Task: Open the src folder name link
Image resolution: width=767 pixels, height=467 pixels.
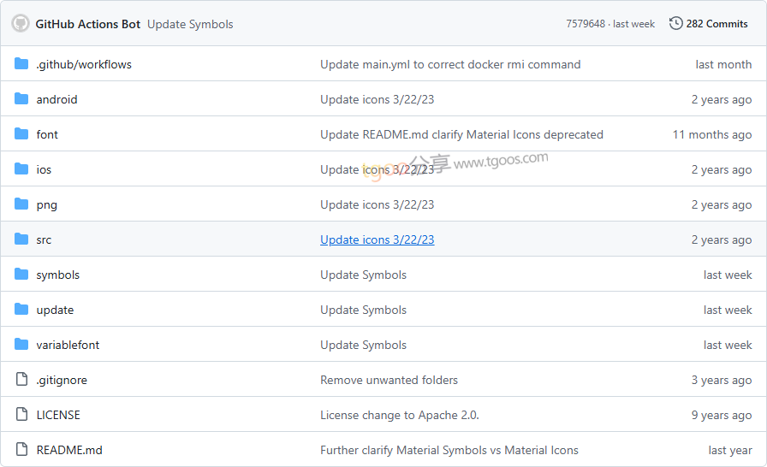Action: (x=44, y=239)
